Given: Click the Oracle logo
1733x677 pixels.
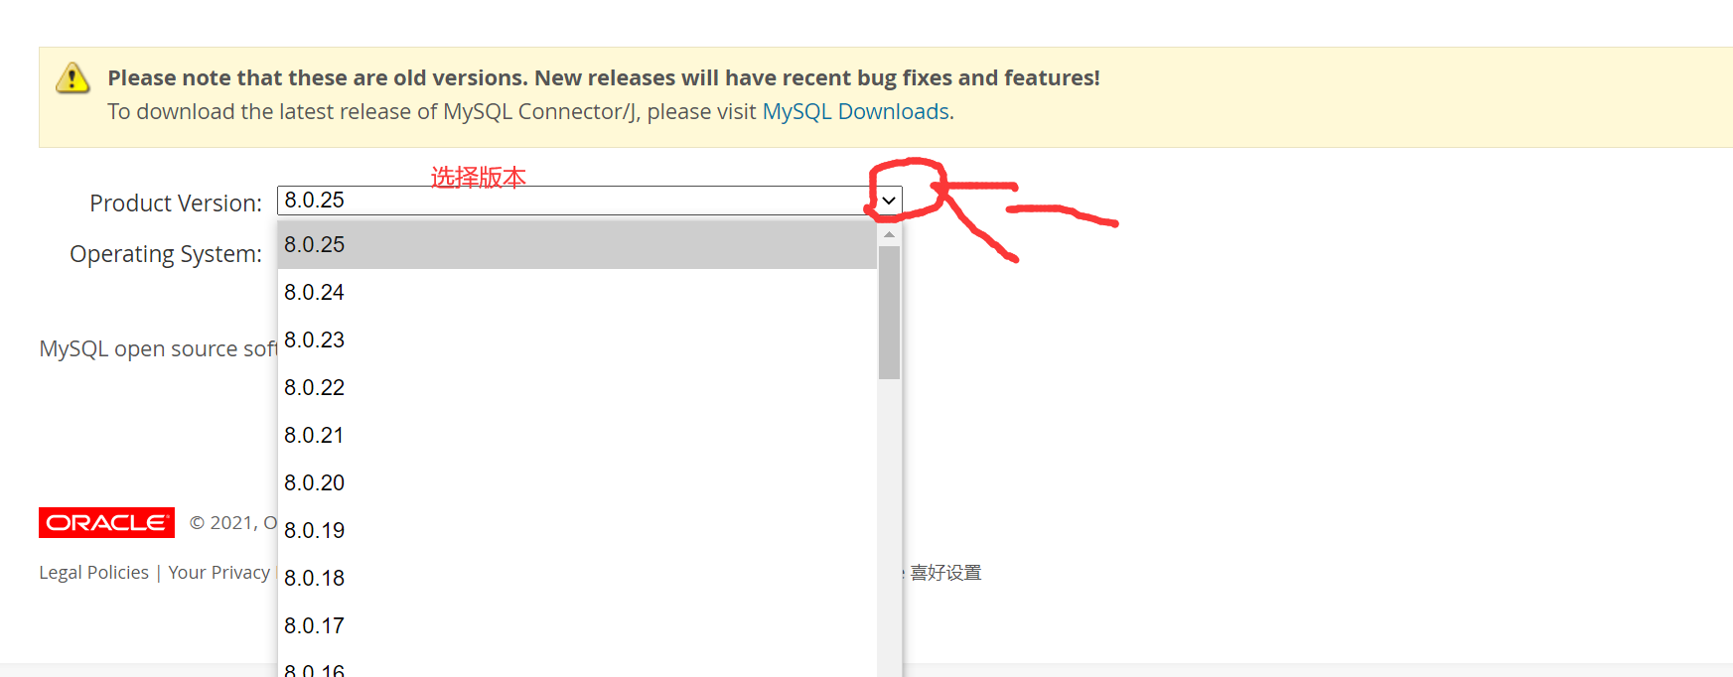Looking at the screenshot, I should [x=106, y=522].
